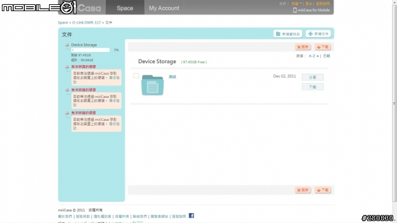Sort files by A-Z
The image size is (397, 223).
pos(313,56)
